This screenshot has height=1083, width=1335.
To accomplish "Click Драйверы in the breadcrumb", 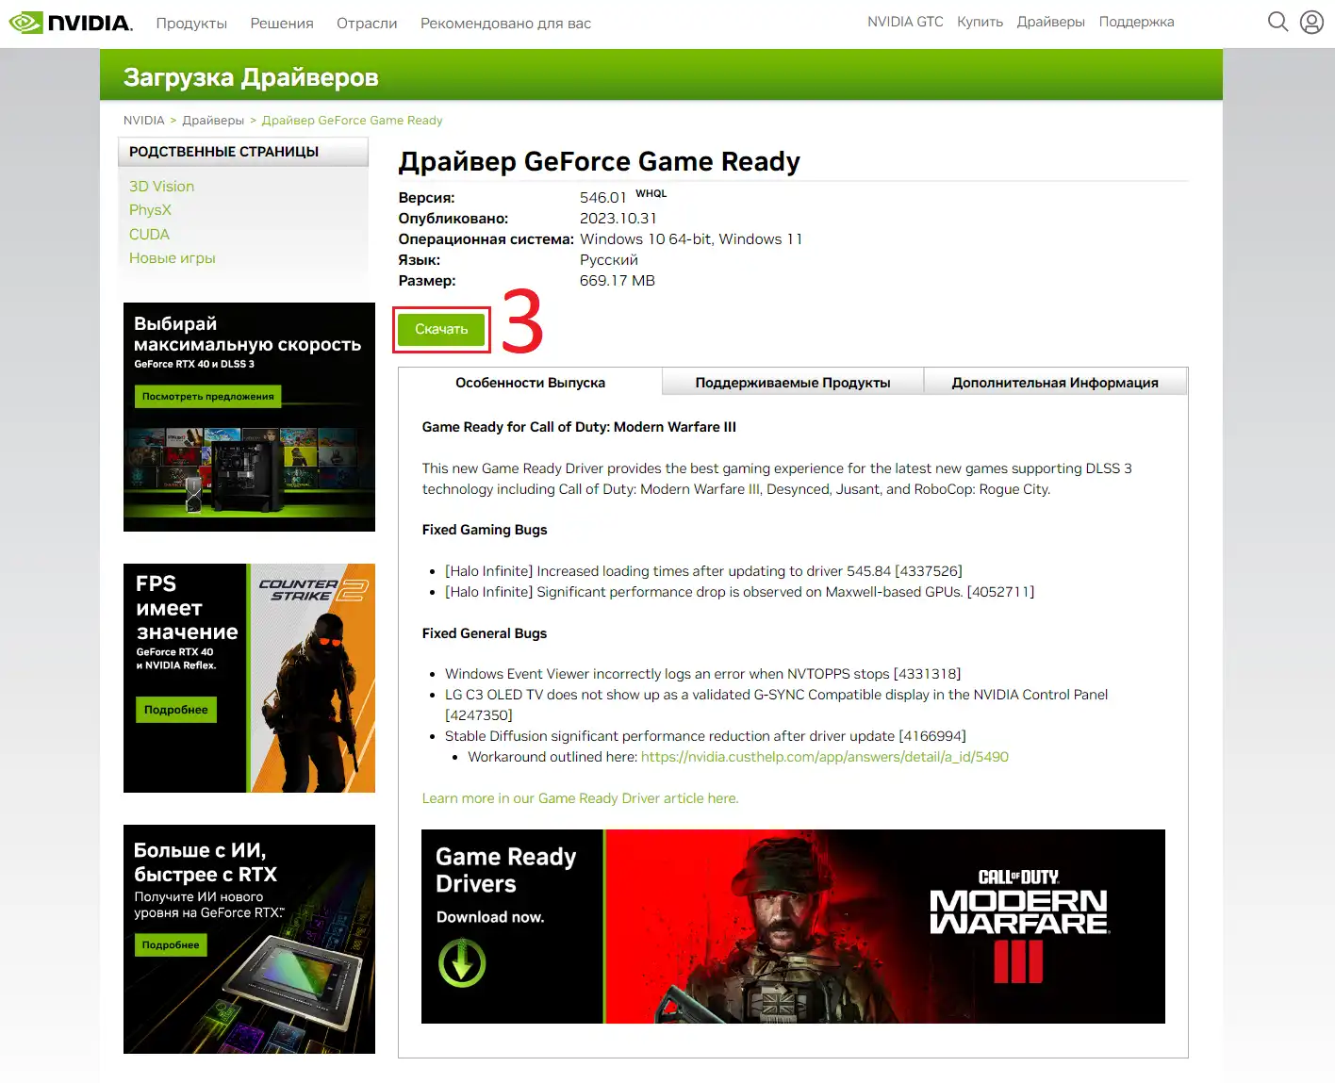I will point(213,121).
